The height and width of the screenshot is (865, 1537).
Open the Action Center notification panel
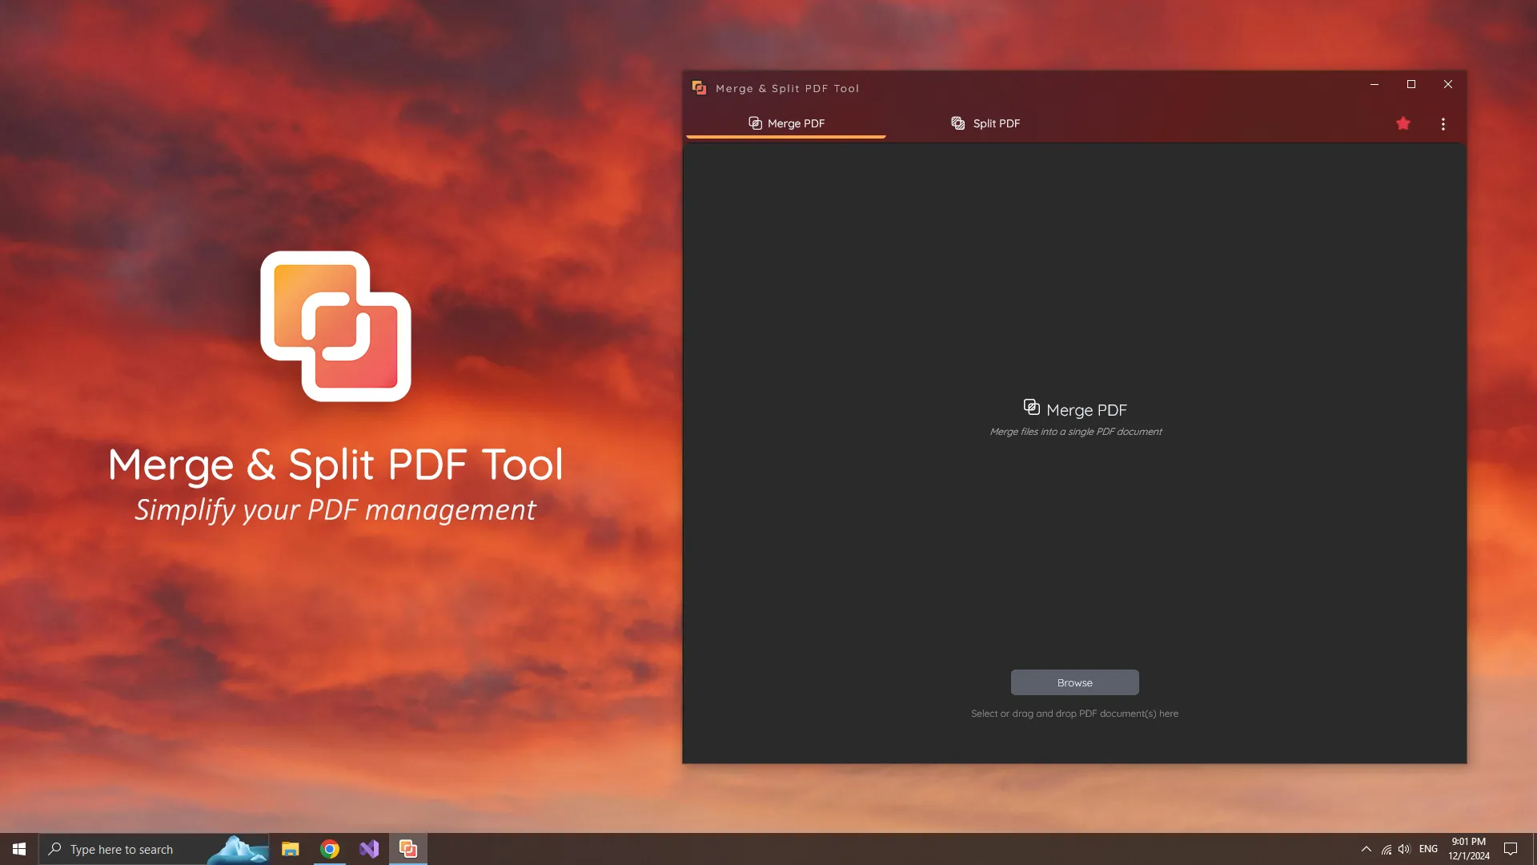pyautogui.click(x=1511, y=849)
